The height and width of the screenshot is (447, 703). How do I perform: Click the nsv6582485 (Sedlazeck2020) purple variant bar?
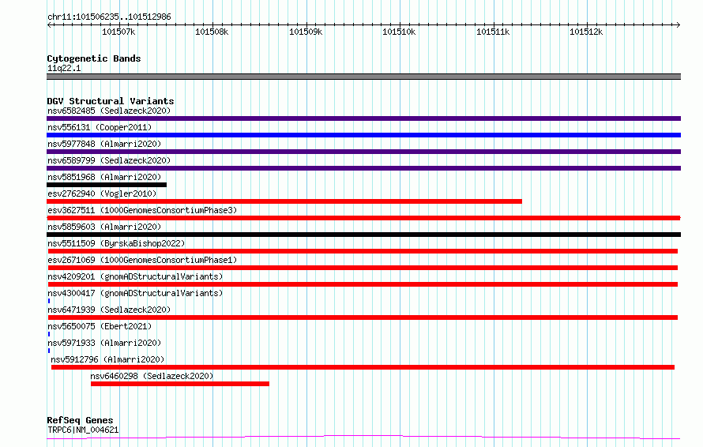(x=363, y=118)
